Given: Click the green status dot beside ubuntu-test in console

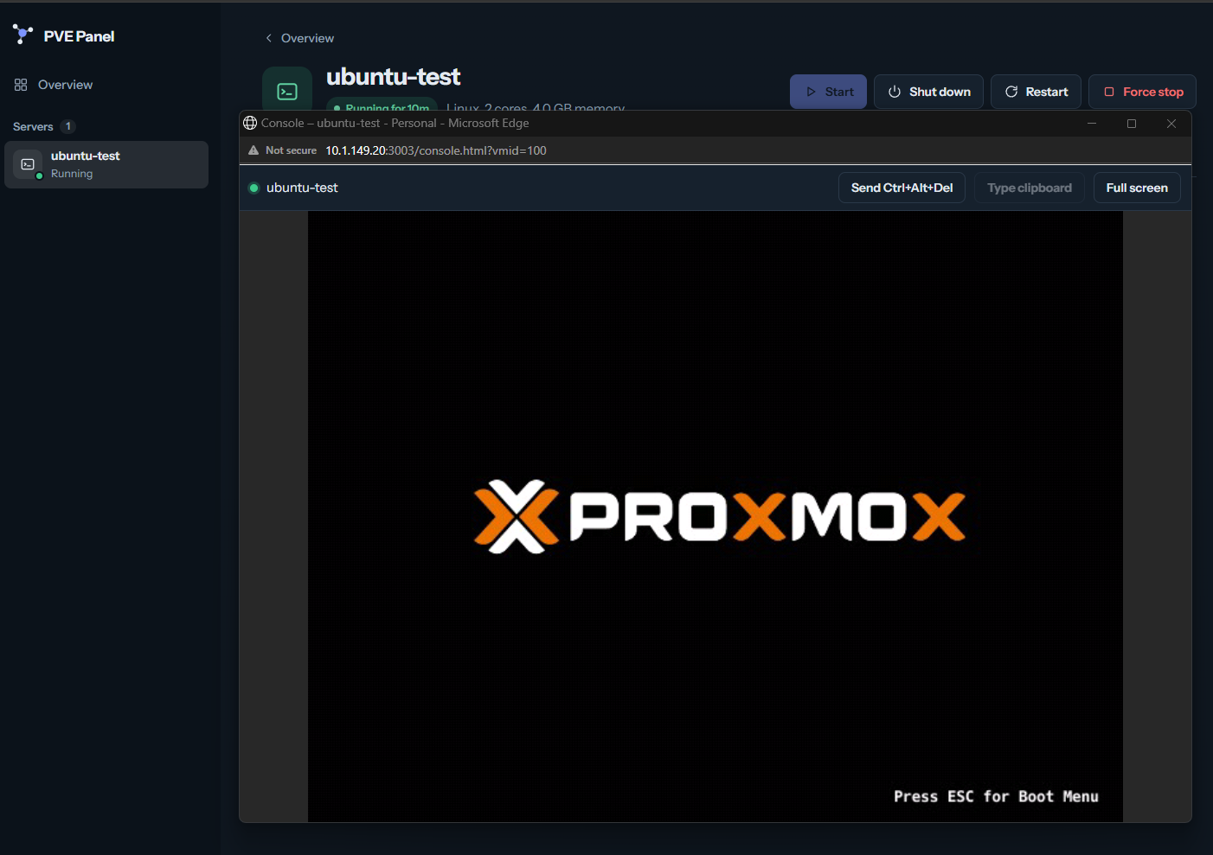Looking at the screenshot, I should (x=254, y=188).
